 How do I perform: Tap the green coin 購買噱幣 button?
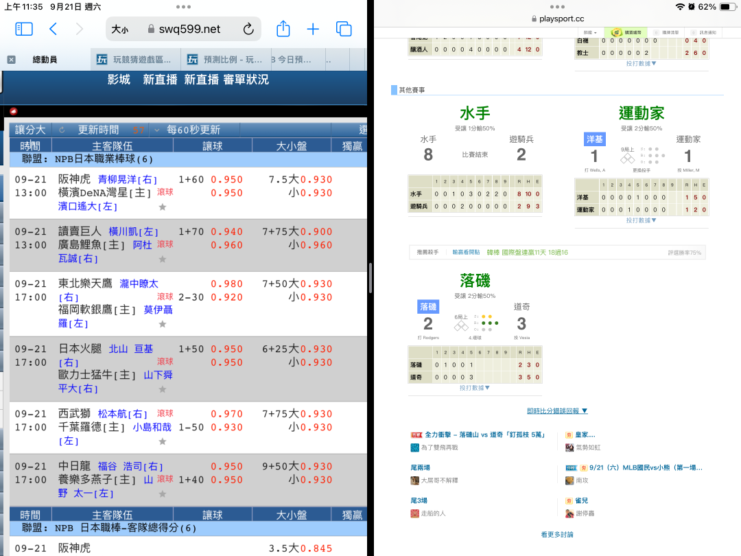point(626,33)
